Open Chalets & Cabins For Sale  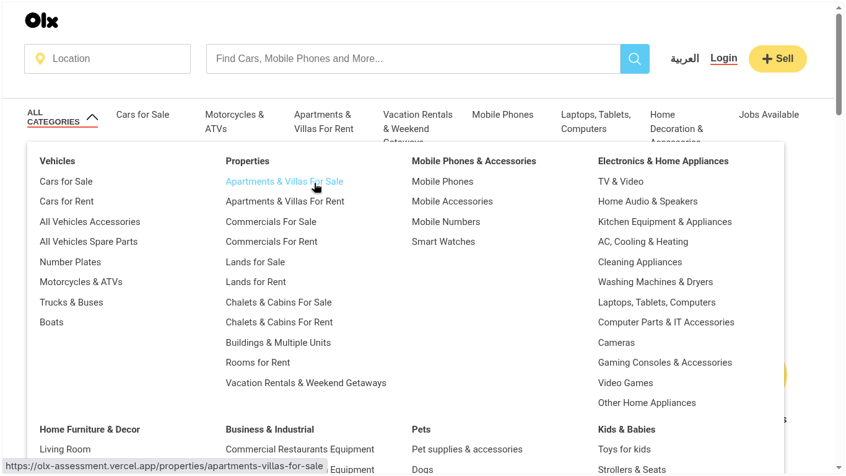click(279, 302)
